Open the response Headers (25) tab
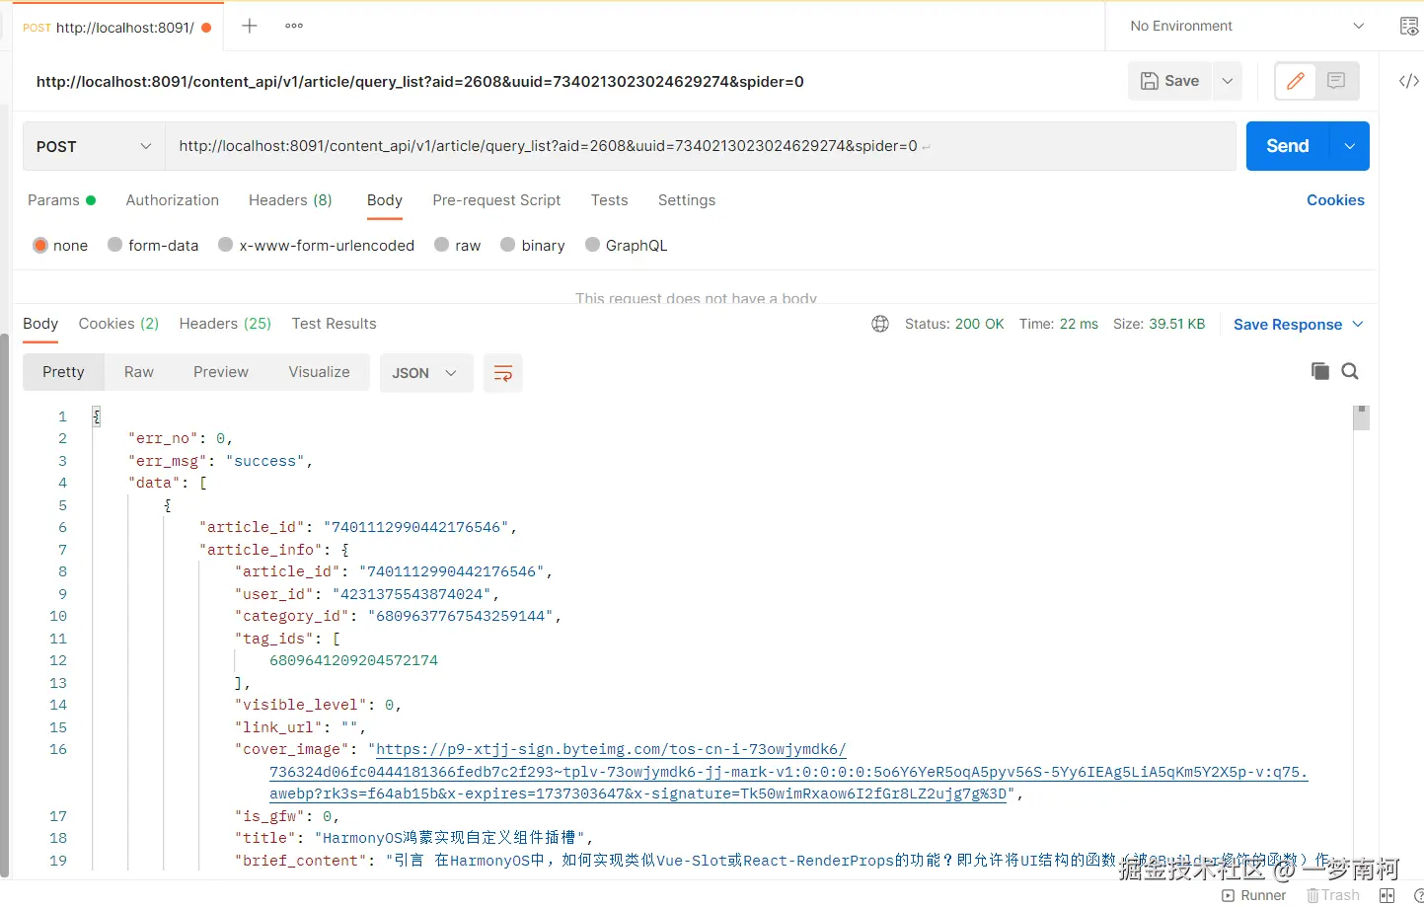Screen dimensions: 1424x907 coord(225,324)
